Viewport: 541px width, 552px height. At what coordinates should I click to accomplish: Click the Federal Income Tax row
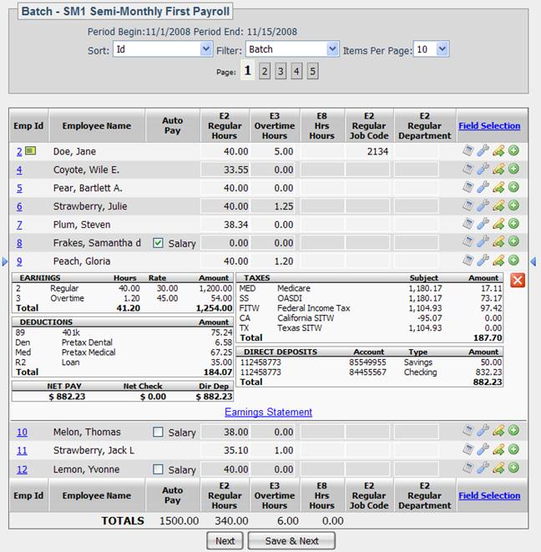click(371, 308)
